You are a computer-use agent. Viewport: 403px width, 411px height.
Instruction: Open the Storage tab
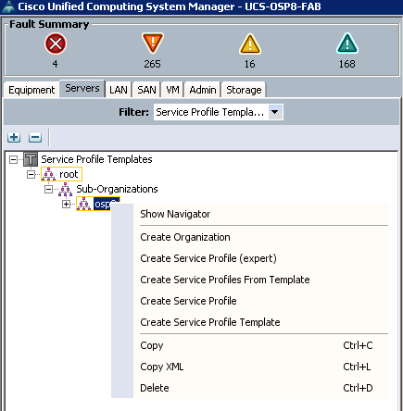[244, 90]
